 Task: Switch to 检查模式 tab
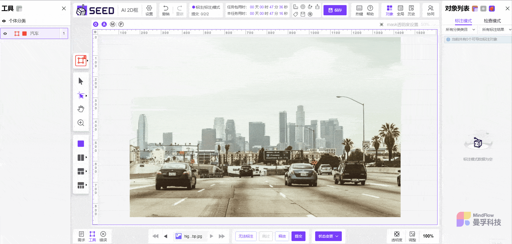tap(492, 21)
